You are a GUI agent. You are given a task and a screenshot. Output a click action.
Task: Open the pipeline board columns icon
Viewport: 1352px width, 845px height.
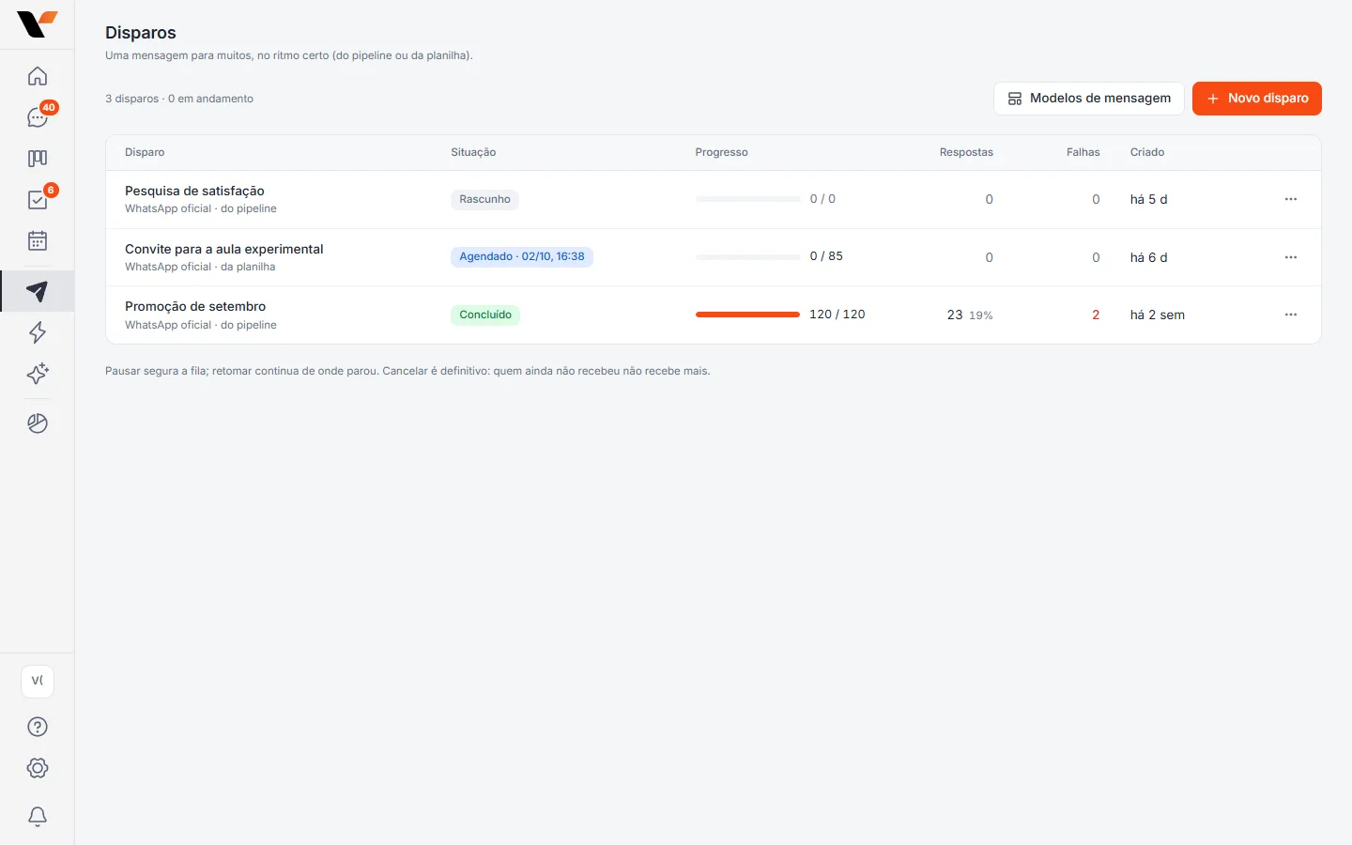38,159
